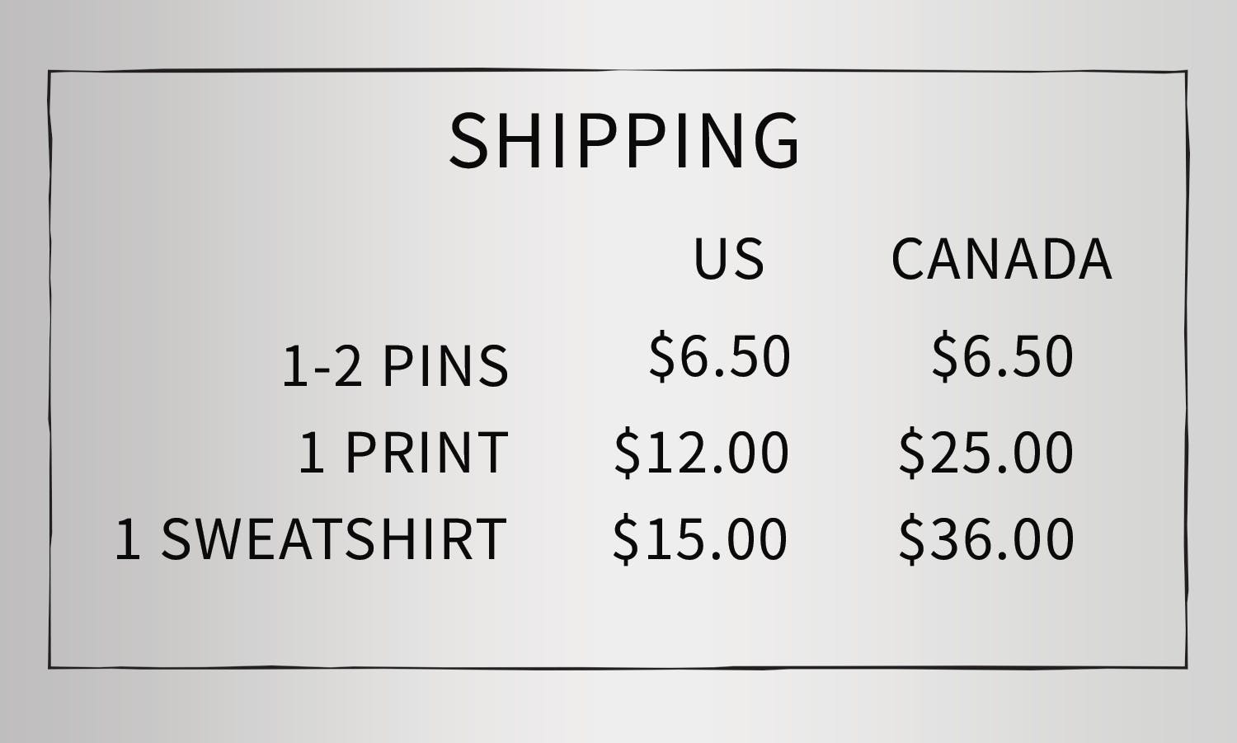Select the $25.00 Canada print price
This screenshot has height=743, width=1237.
click(985, 453)
